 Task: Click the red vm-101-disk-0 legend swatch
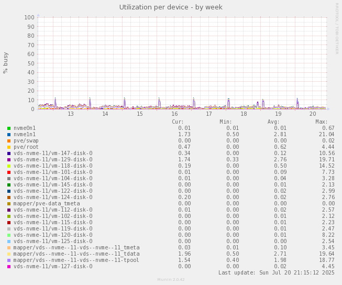click(9, 172)
